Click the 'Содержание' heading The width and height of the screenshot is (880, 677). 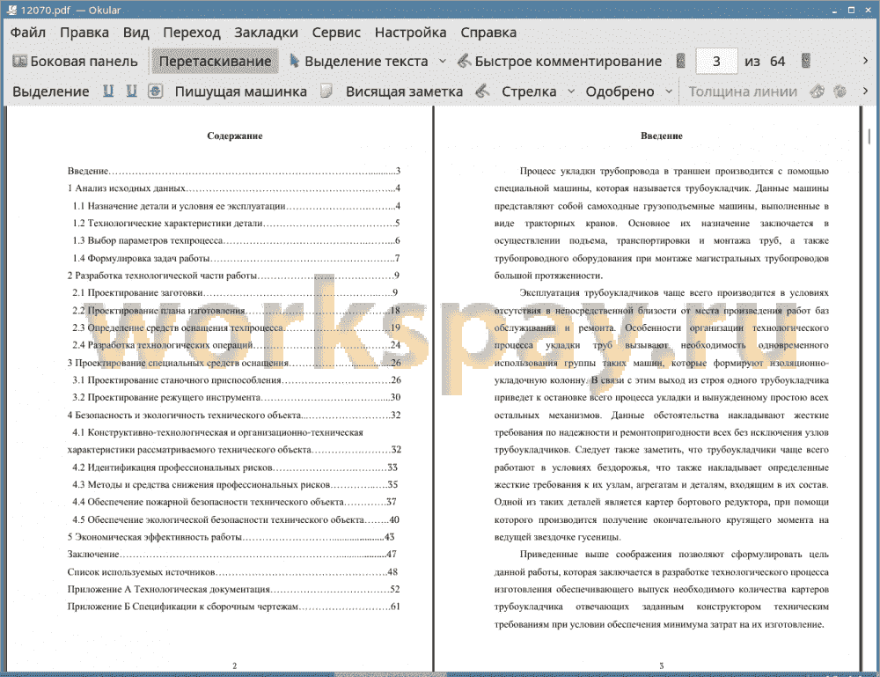click(235, 136)
